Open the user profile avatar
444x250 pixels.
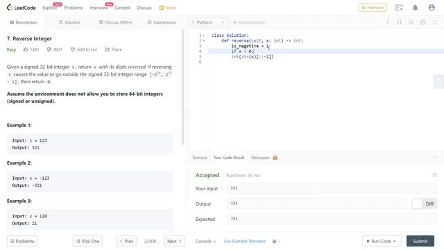pyautogui.click(x=432, y=8)
